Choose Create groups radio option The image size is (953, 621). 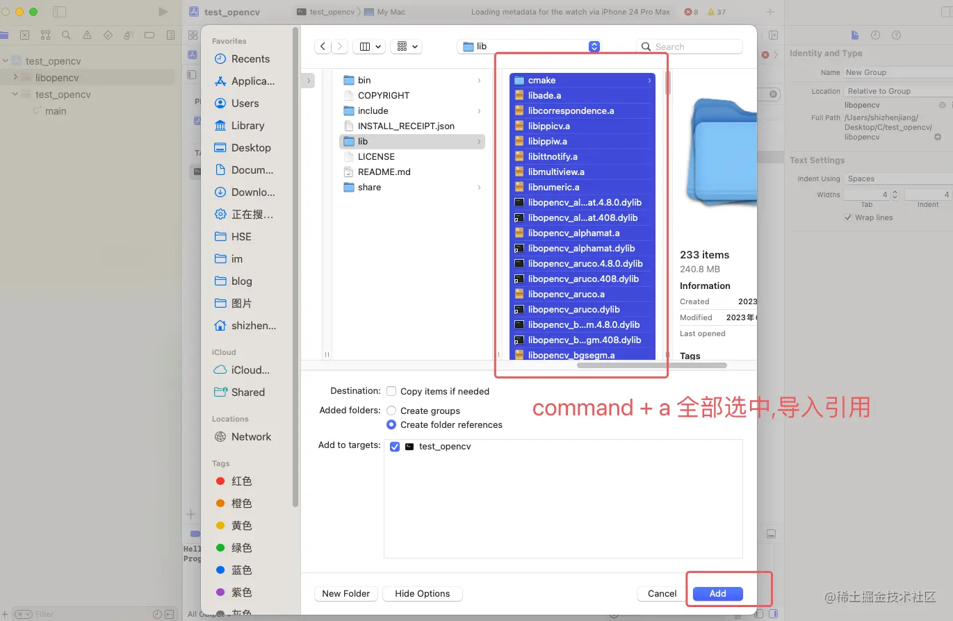point(391,411)
